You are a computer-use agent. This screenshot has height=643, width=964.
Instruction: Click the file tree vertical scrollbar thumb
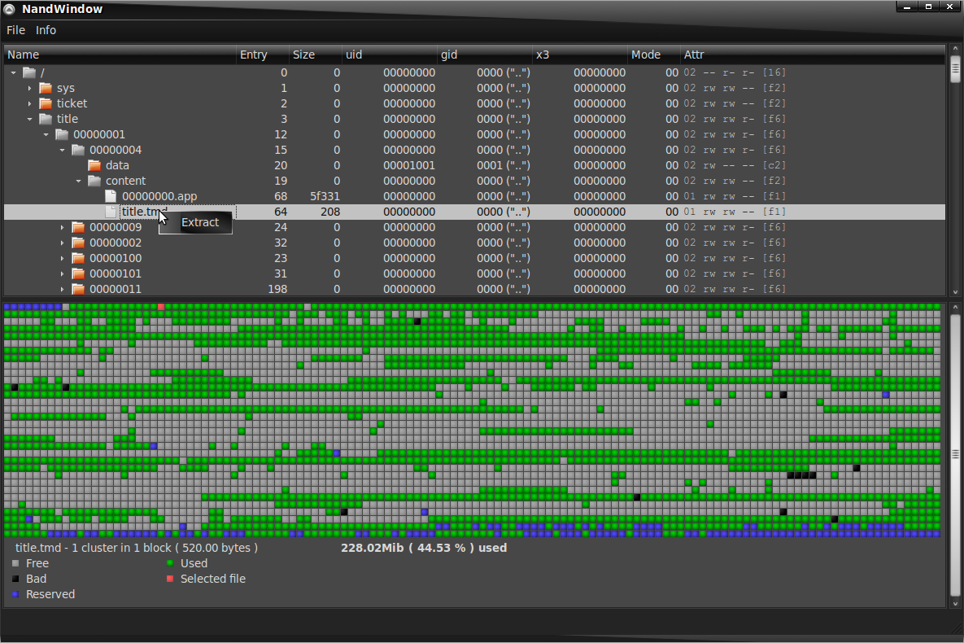click(955, 69)
